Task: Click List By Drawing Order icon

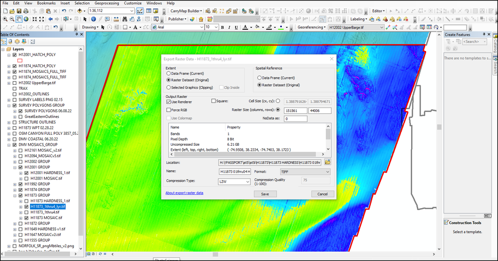Action: (x=3, y=41)
